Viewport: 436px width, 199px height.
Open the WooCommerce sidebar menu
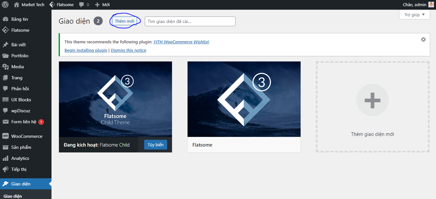tap(27, 136)
